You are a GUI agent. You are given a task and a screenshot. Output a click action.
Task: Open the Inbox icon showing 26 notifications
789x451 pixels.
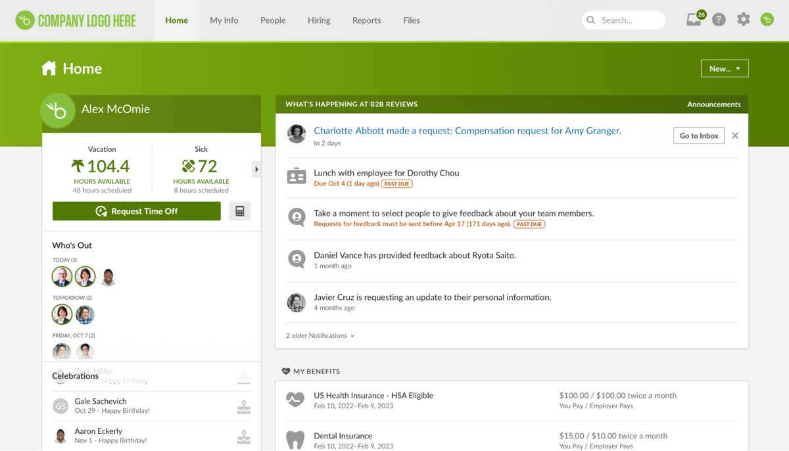(x=693, y=20)
